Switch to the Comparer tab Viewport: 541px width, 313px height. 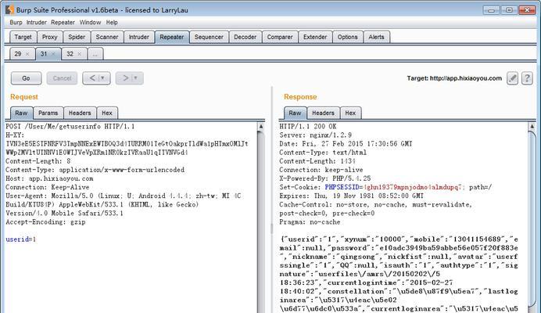(280, 37)
